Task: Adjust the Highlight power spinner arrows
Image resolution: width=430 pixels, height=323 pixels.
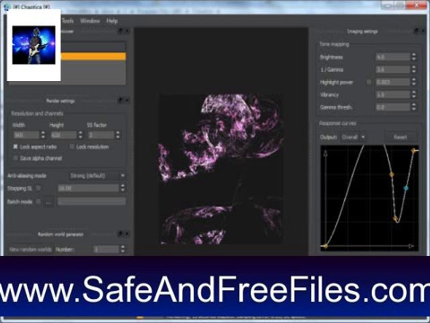Action: click(414, 82)
